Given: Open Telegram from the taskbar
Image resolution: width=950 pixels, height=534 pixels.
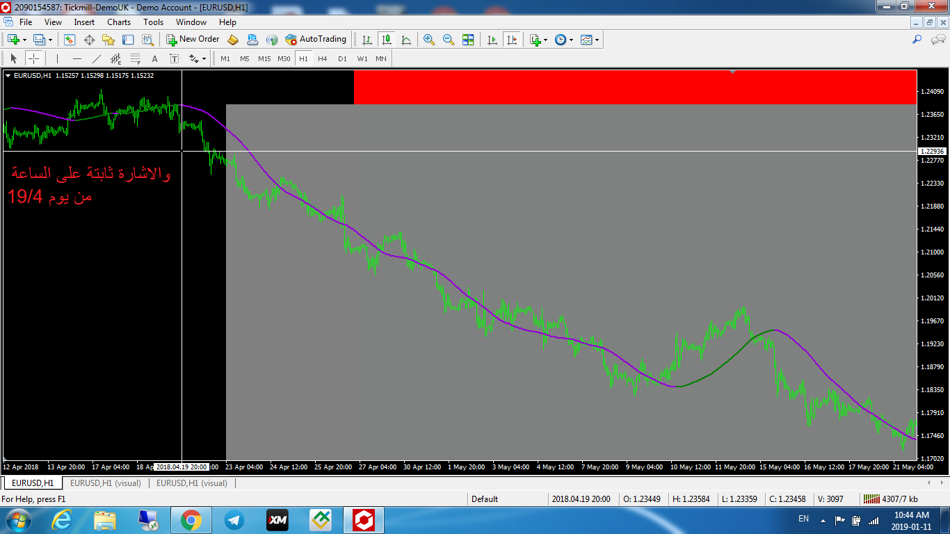Looking at the screenshot, I should (x=234, y=520).
